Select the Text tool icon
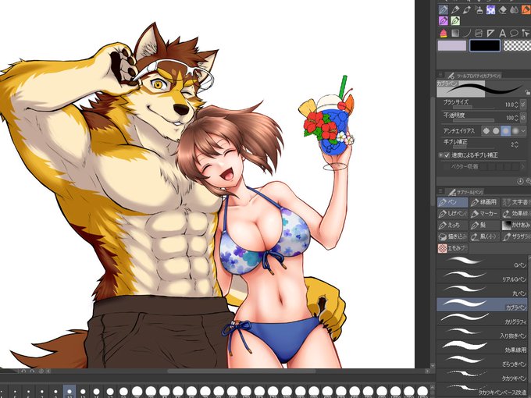The image size is (531, 398). (x=503, y=33)
